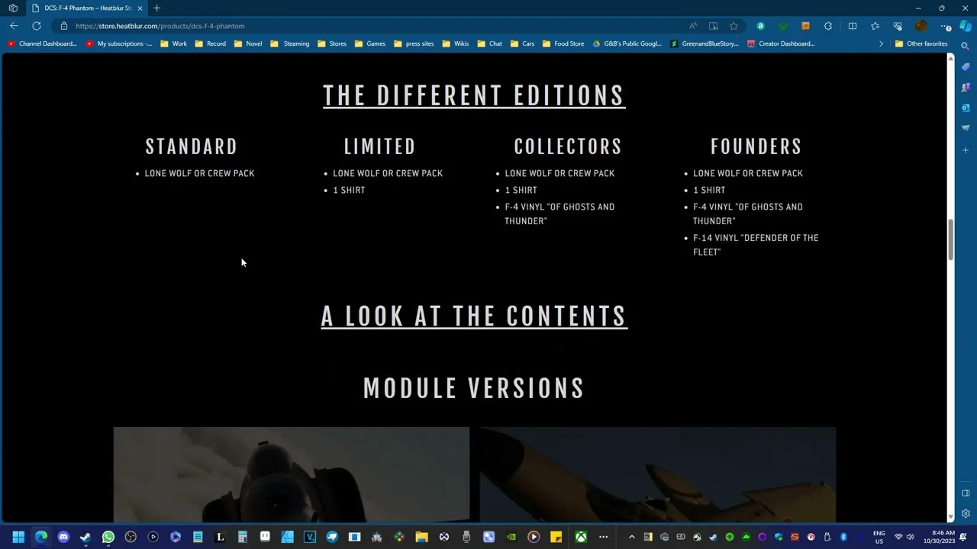
Task: Open GreenandBlueStory bookmark
Action: click(x=705, y=43)
